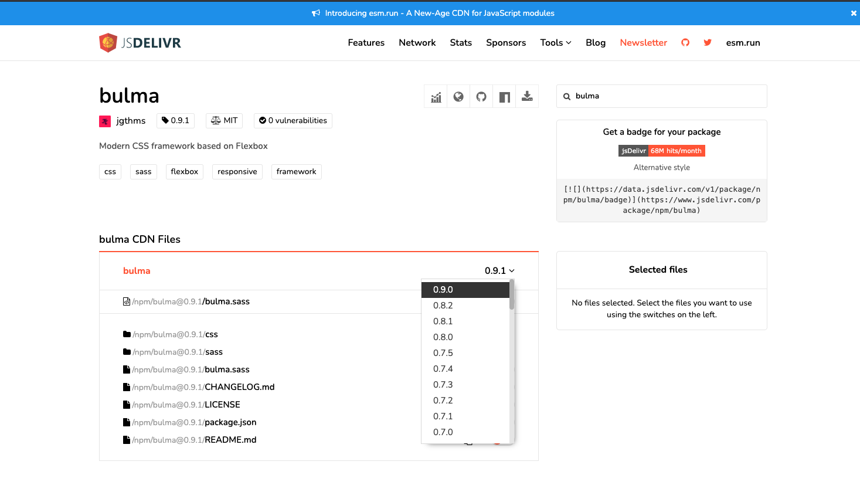Click the jgthms author avatar
The image size is (860, 485).
(105, 121)
